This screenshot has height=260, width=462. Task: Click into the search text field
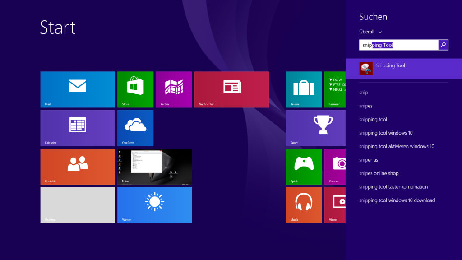(x=399, y=45)
